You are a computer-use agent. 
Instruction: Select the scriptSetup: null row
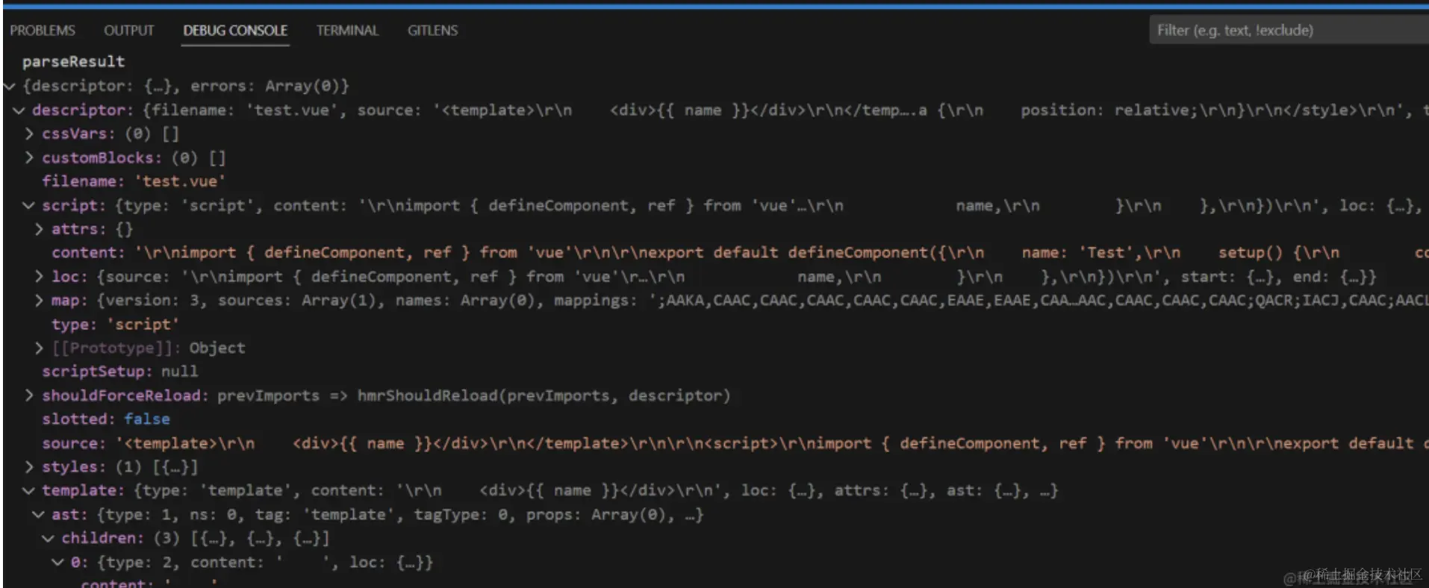[x=120, y=372]
